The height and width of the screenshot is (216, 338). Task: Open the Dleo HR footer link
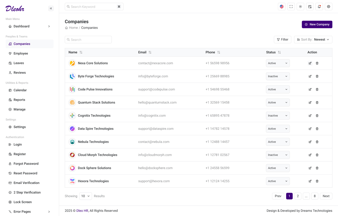(82, 211)
